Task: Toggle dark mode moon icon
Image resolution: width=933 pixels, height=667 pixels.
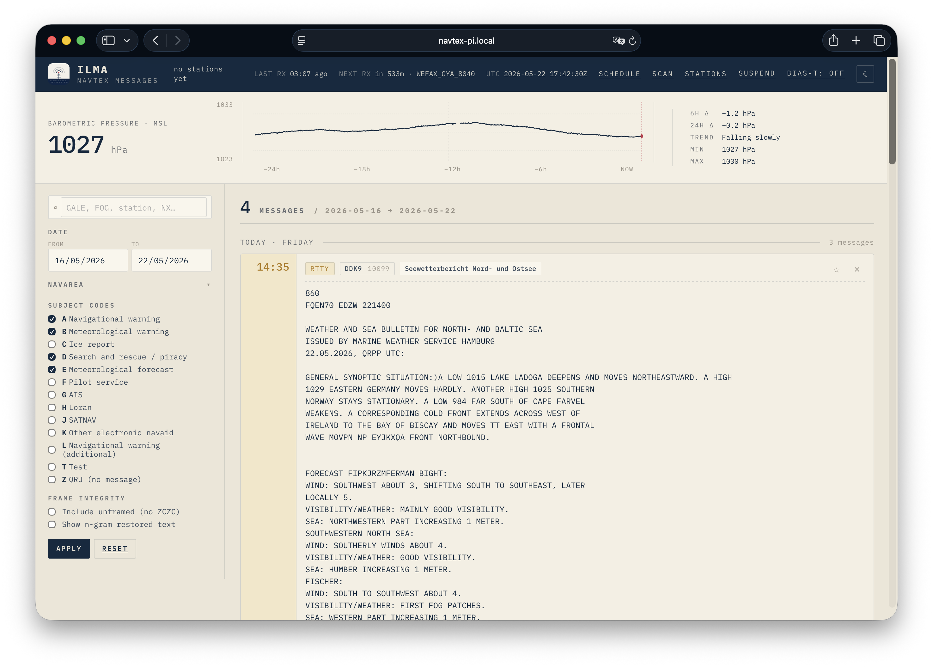Action: pos(865,74)
